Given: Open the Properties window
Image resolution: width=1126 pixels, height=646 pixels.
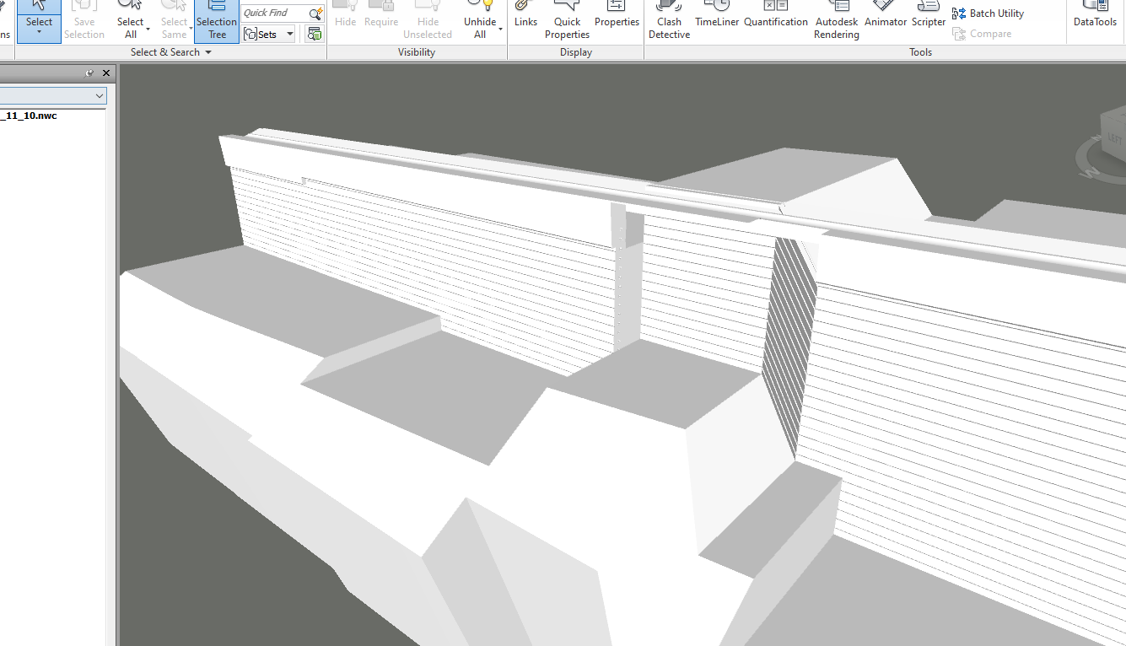Looking at the screenshot, I should click(x=617, y=15).
